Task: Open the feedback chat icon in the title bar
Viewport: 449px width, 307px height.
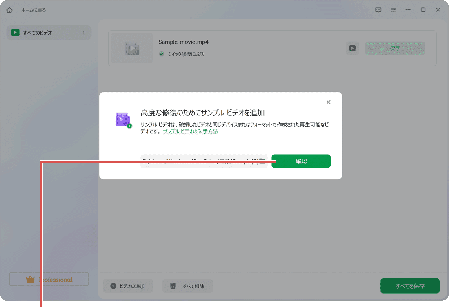Action: click(378, 9)
